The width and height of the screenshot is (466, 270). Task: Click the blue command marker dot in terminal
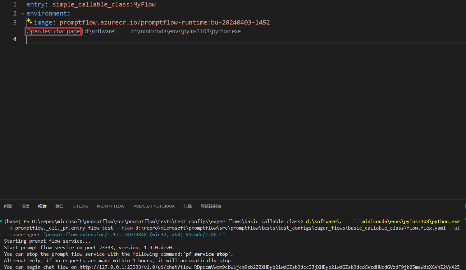pos(1,221)
